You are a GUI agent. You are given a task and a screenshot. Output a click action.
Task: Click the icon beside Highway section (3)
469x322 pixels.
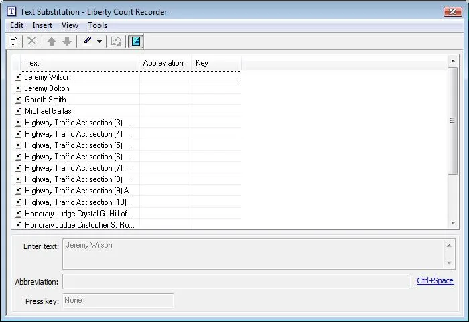(18, 123)
